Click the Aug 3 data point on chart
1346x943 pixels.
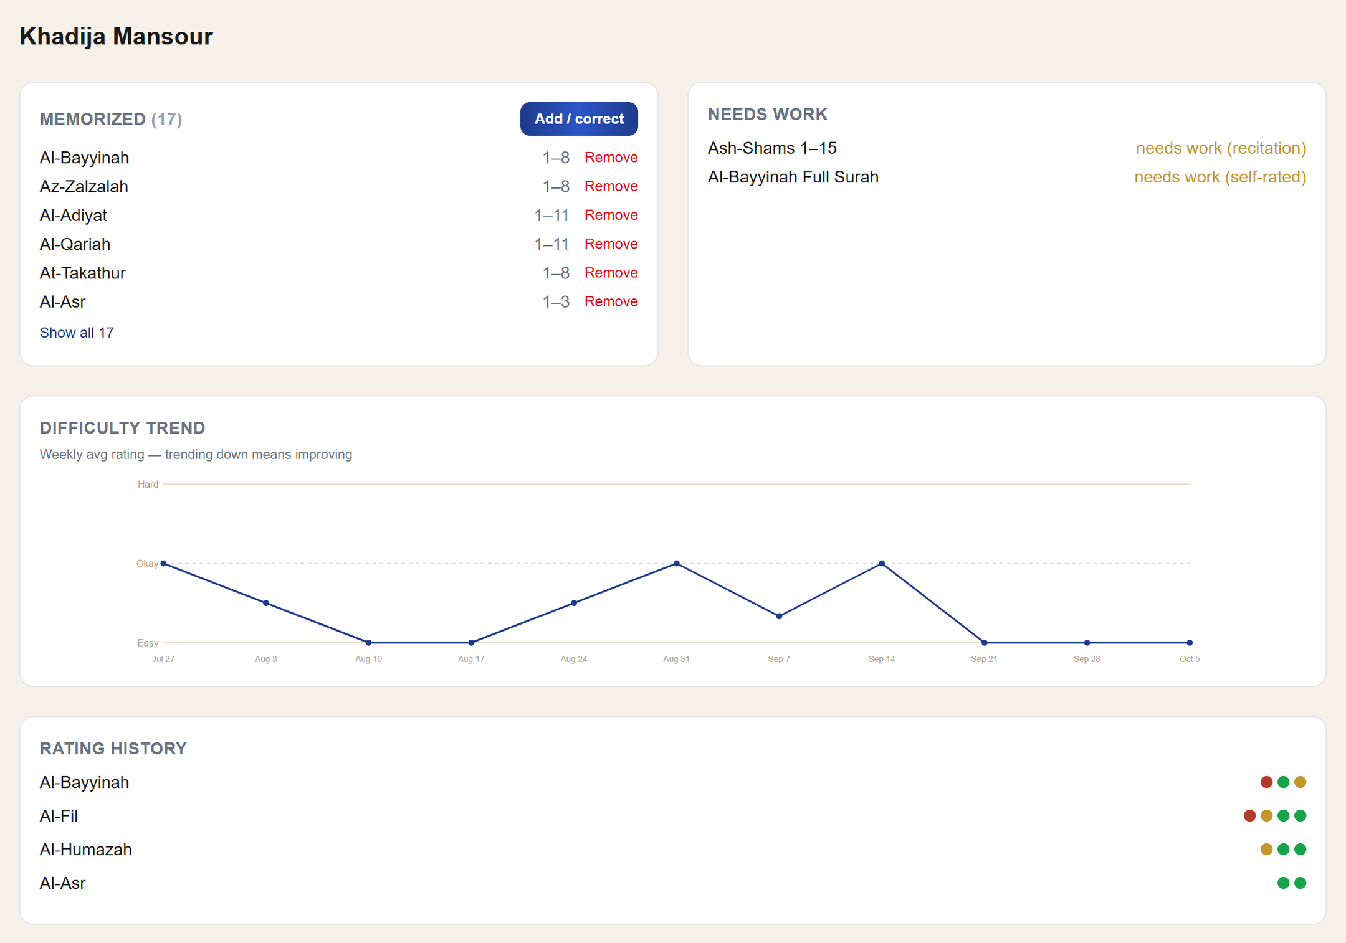tap(266, 603)
